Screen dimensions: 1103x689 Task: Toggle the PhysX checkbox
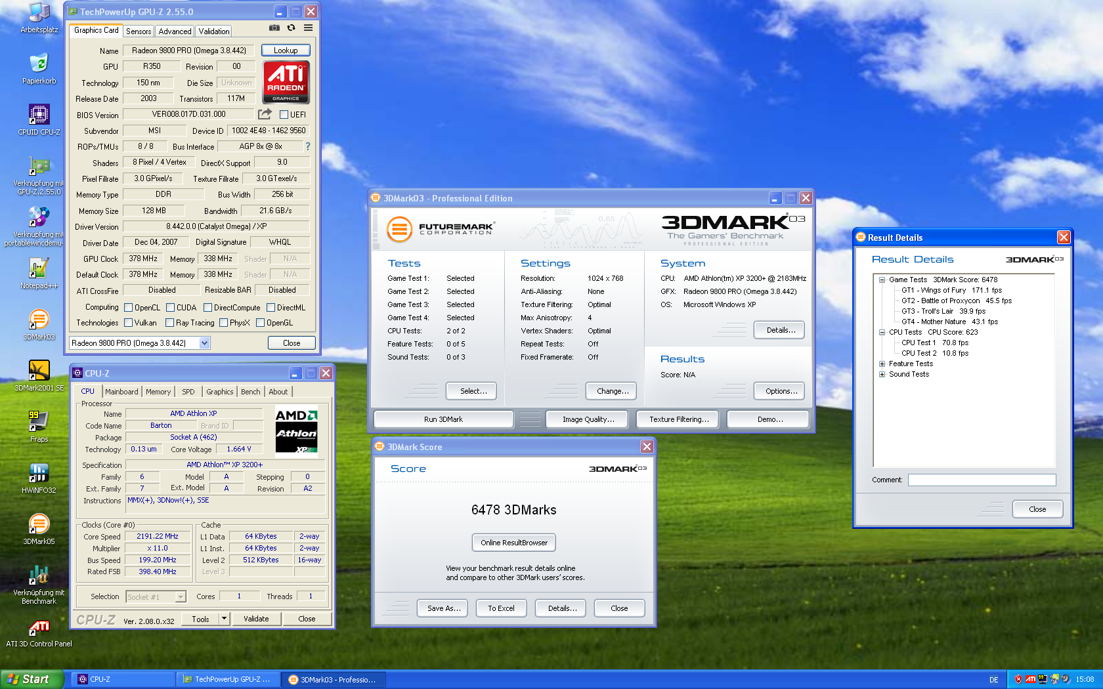(x=223, y=322)
